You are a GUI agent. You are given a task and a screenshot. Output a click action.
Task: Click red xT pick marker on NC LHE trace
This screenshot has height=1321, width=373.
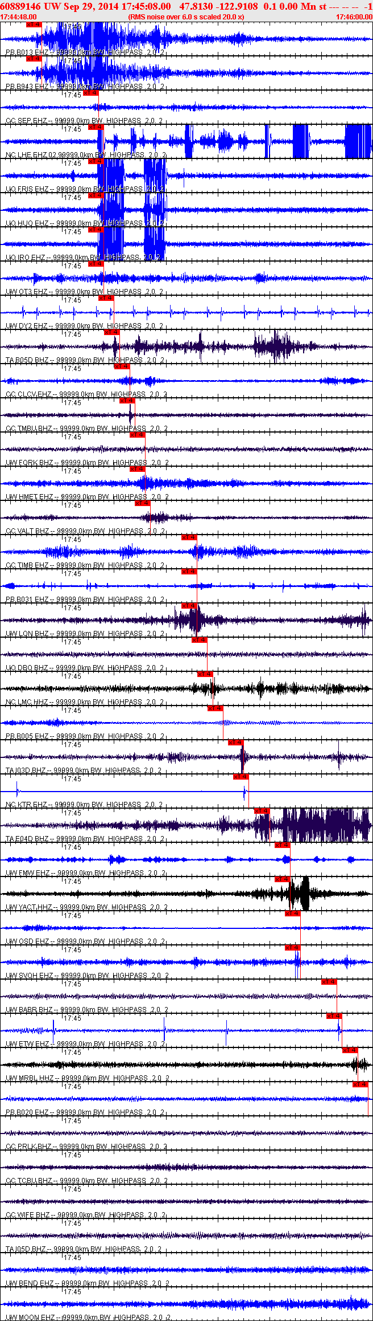(96, 127)
